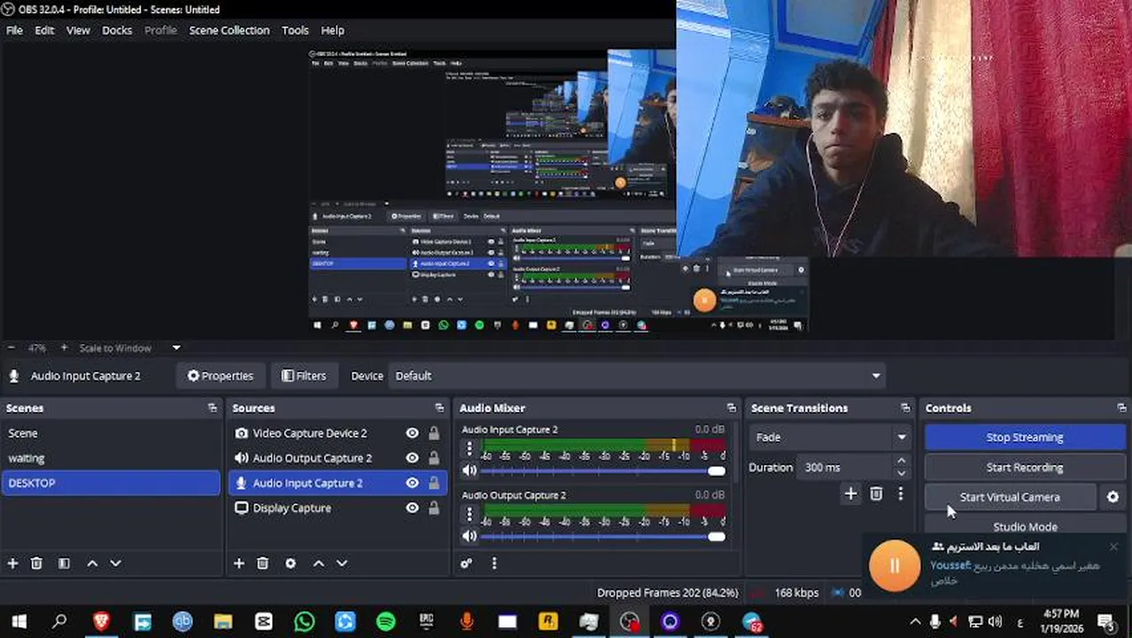1132x638 pixels.
Task: Open virtual camera settings gear
Action: [x=1113, y=497]
